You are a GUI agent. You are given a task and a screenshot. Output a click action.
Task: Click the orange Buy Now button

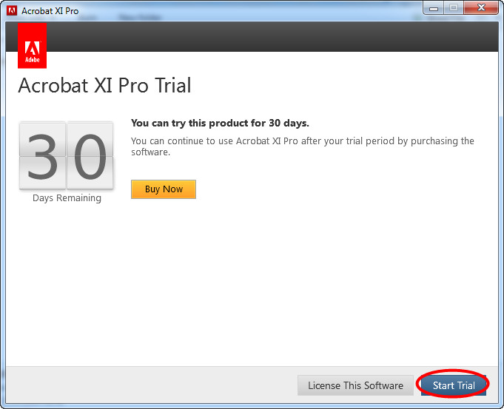pos(164,189)
